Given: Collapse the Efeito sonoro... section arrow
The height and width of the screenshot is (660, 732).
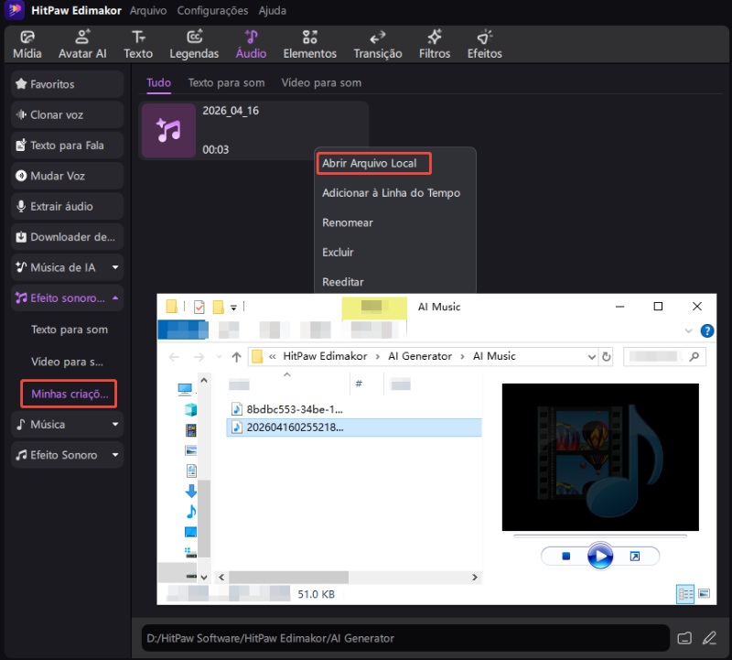Looking at the screenshot, I should [x=115, y=298].
